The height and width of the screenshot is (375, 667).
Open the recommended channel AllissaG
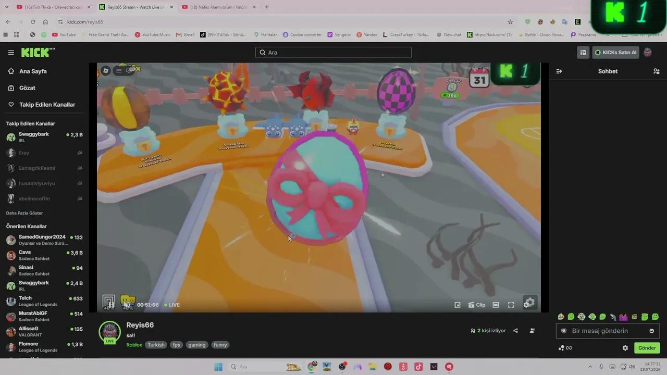(x=44, y=331)
